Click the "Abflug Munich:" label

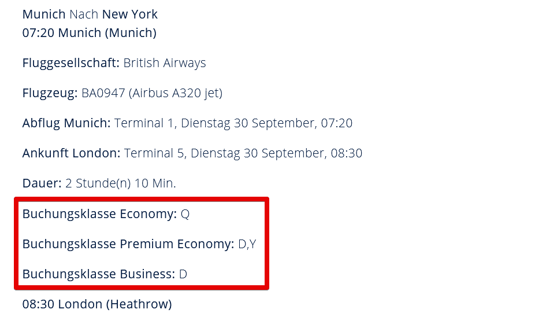pyautogui.click(x=66, y=123)
